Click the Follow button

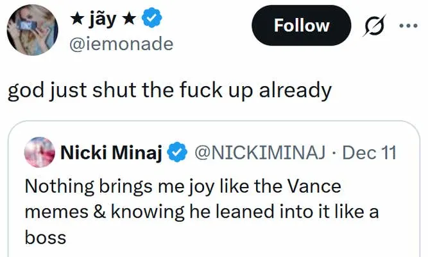click(302, 26)
